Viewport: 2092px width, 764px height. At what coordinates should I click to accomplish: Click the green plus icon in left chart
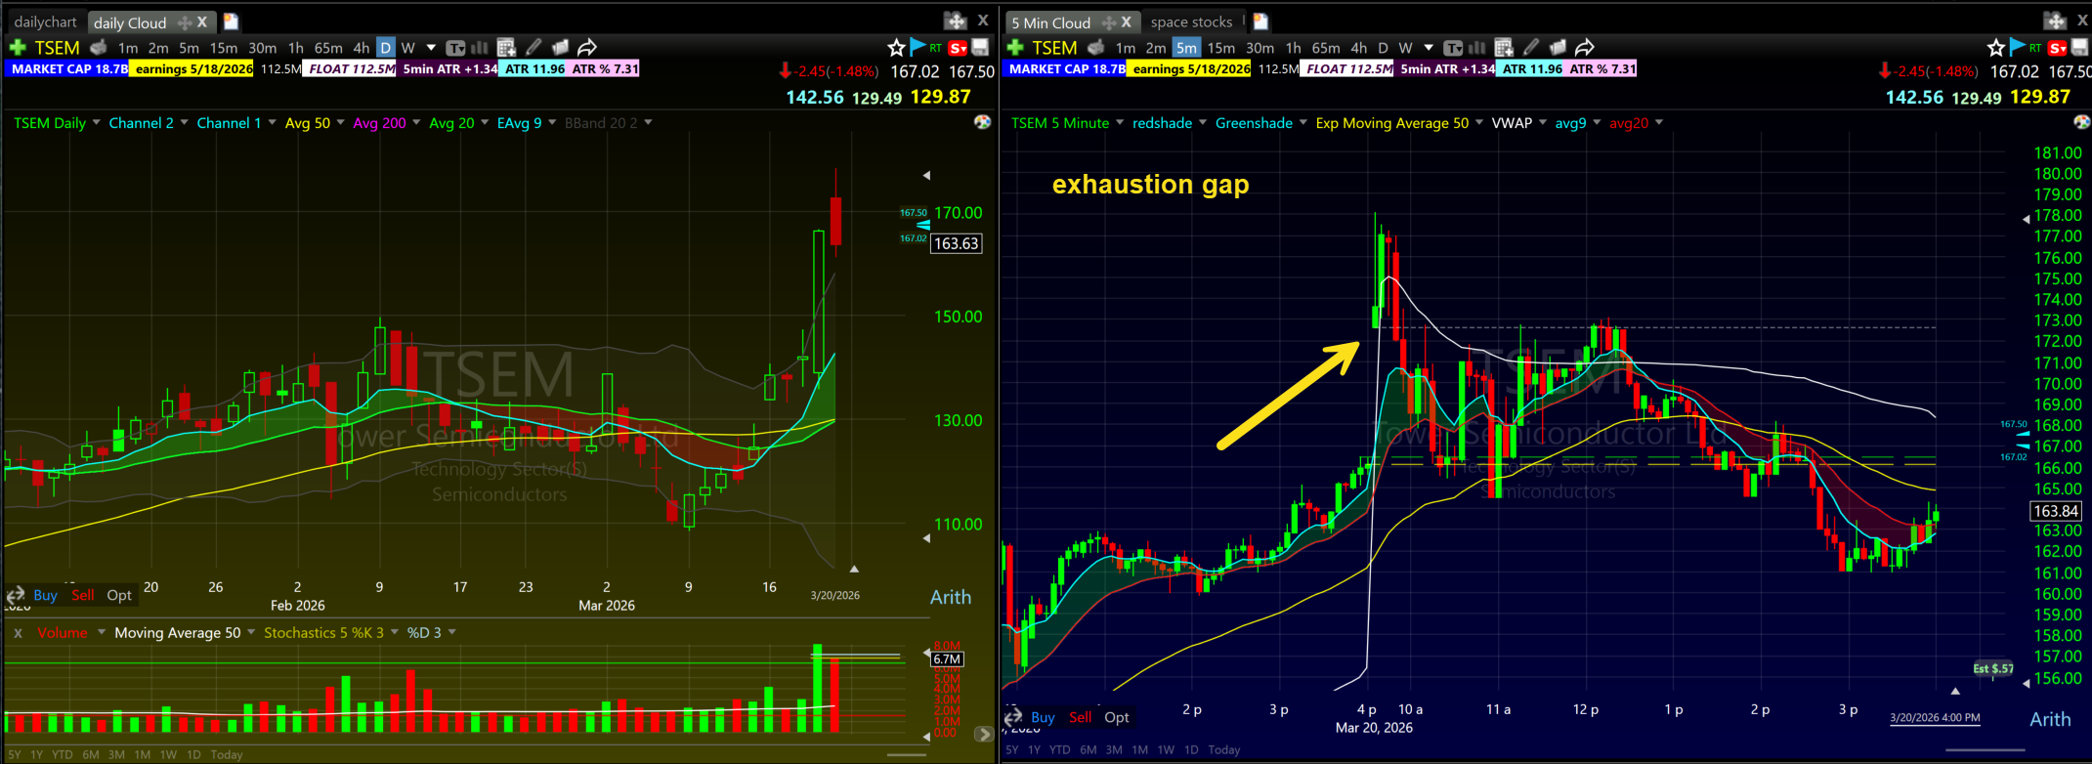click(18, 47)
